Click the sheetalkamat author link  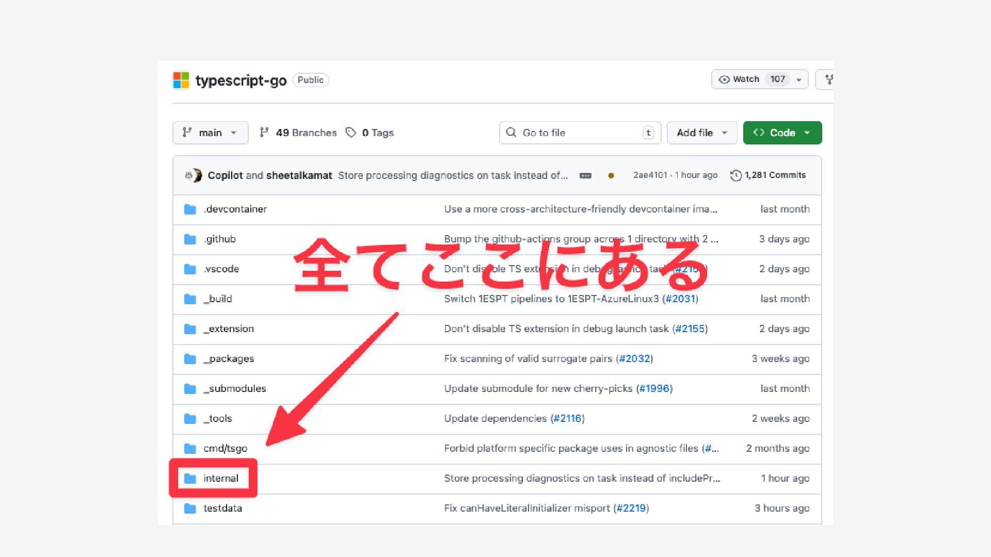299,175
